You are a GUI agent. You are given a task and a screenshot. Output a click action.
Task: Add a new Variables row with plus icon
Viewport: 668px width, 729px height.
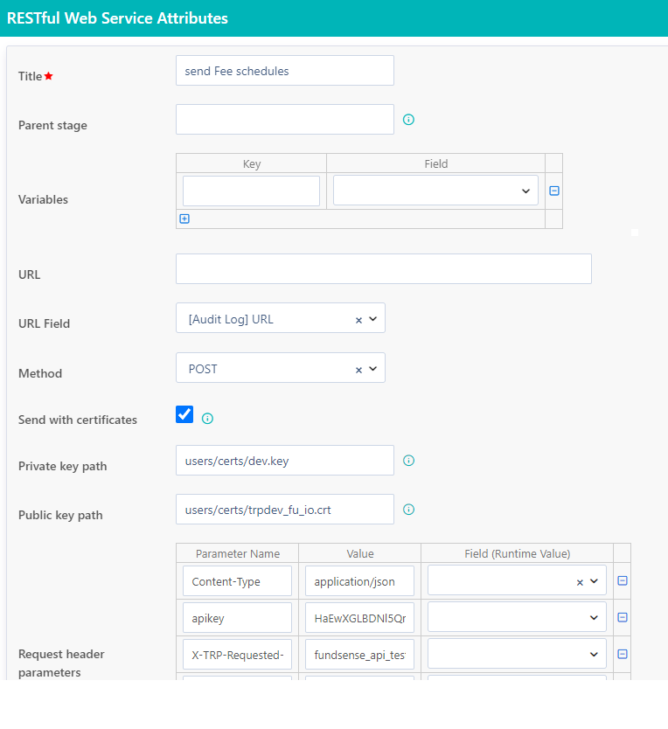click(184, 219)
